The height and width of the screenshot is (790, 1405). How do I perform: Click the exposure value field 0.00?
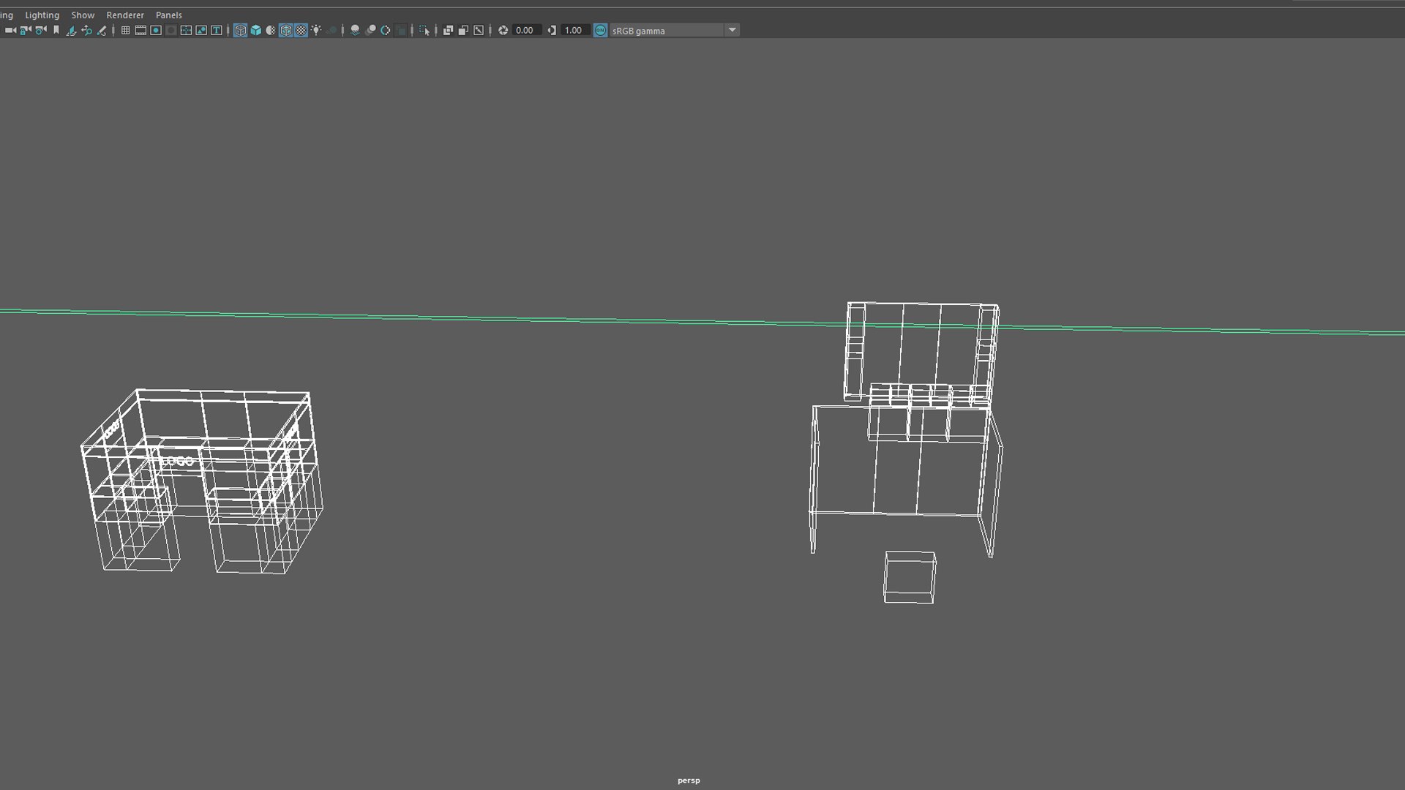(x=525, y=30)
